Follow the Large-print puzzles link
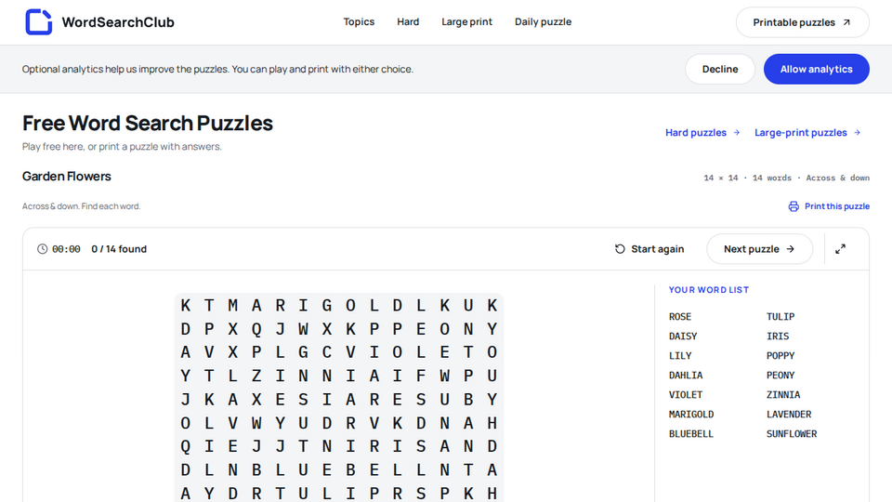The image size is (892, 502). coord(807,133)
